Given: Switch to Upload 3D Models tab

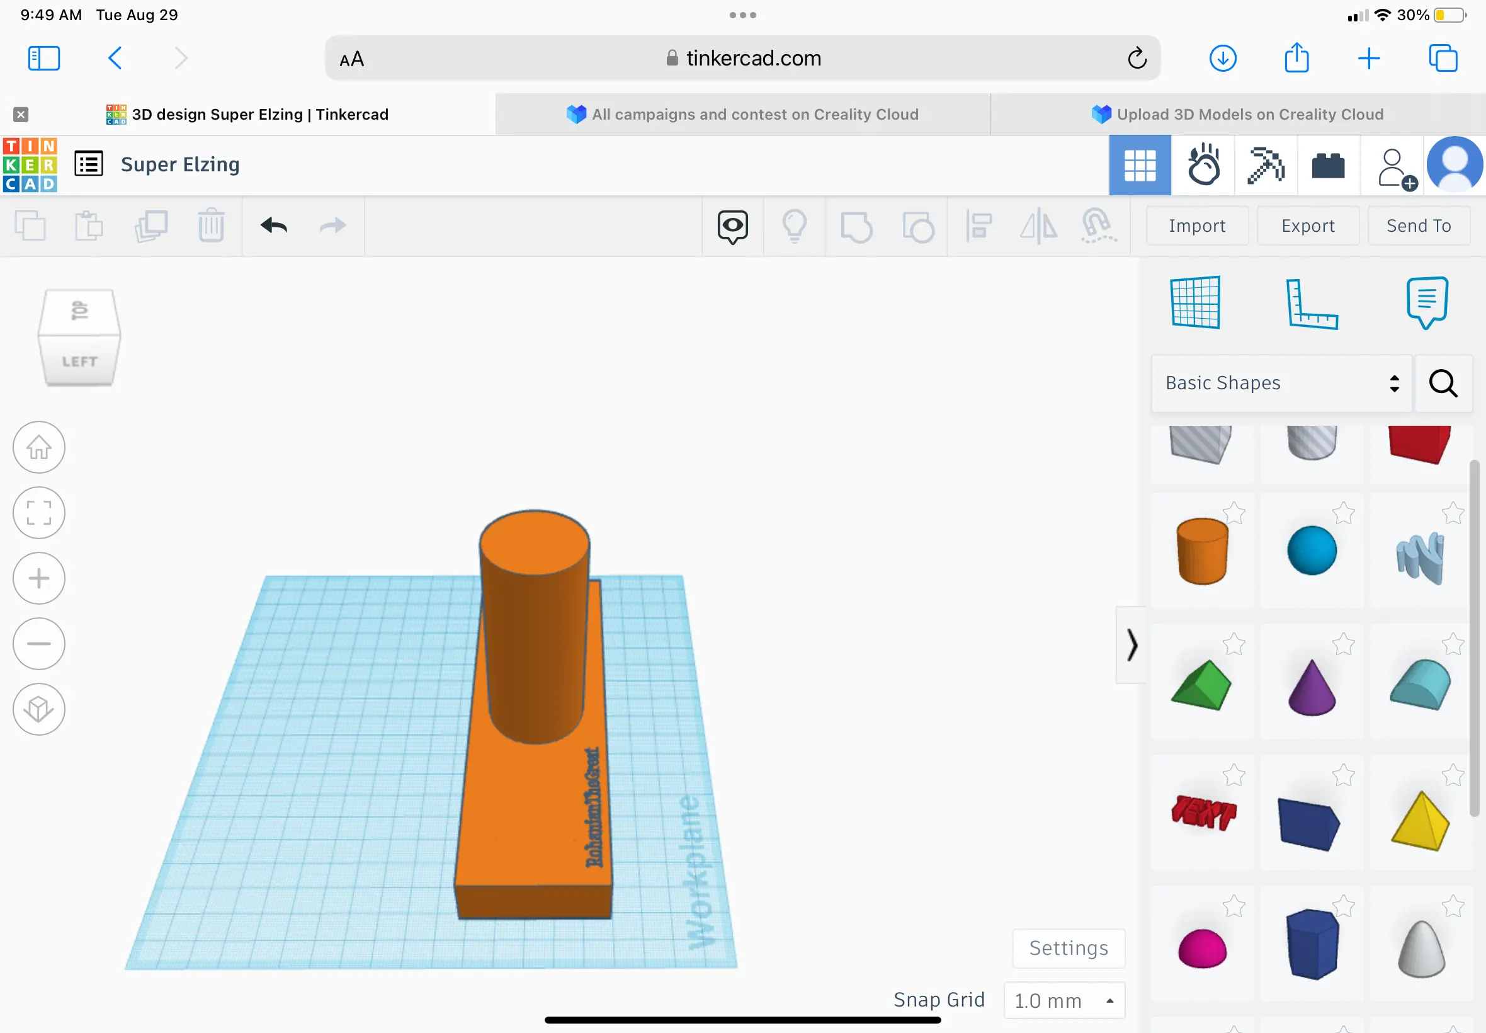Looking at the screenshot, I should (x=1237, y=115).
